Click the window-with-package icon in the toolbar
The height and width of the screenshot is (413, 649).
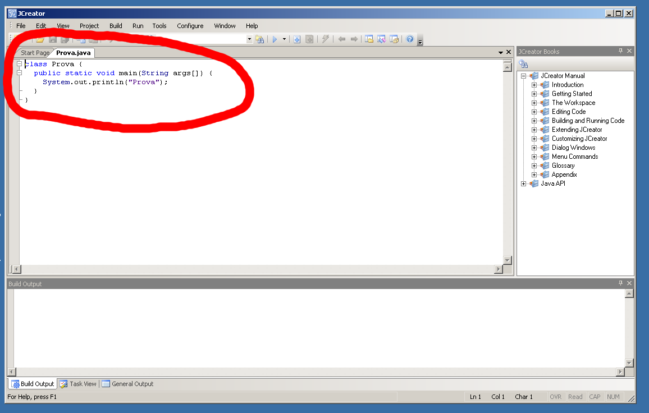pos(394,39)
